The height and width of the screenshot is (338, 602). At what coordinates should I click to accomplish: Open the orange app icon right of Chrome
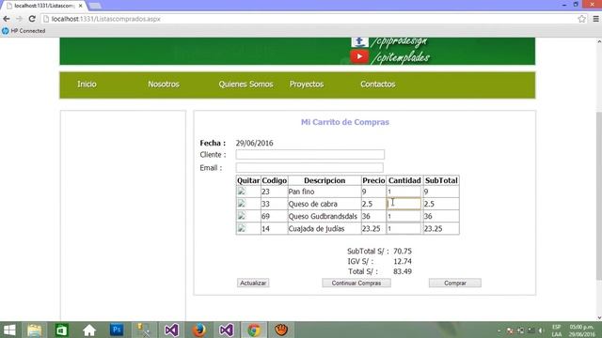point(281,330)
